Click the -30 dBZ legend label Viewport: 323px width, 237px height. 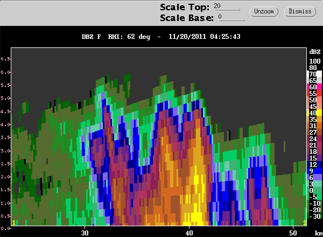315,217
